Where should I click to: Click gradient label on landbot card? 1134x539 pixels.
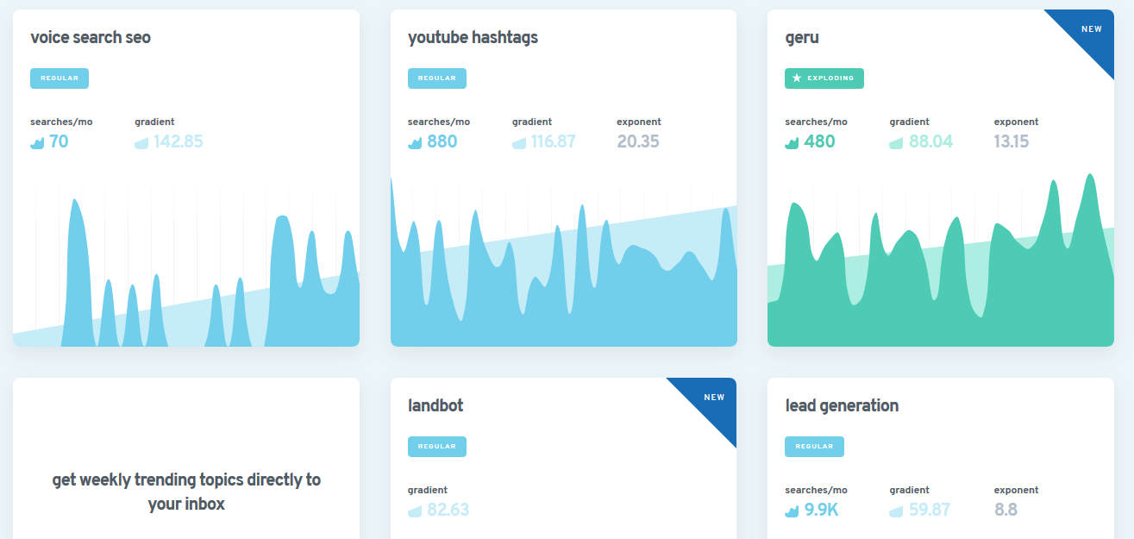click(428, 490)
